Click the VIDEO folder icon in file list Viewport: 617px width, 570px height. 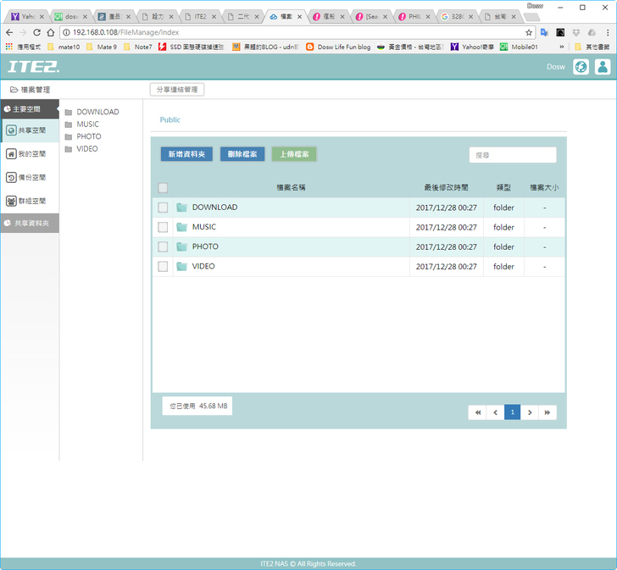182,266
